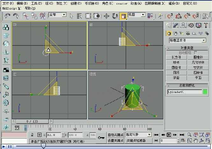The width and height of the screenshot is (212, 149).
Task: Click the Play Animation button
Action: (169, 135)
